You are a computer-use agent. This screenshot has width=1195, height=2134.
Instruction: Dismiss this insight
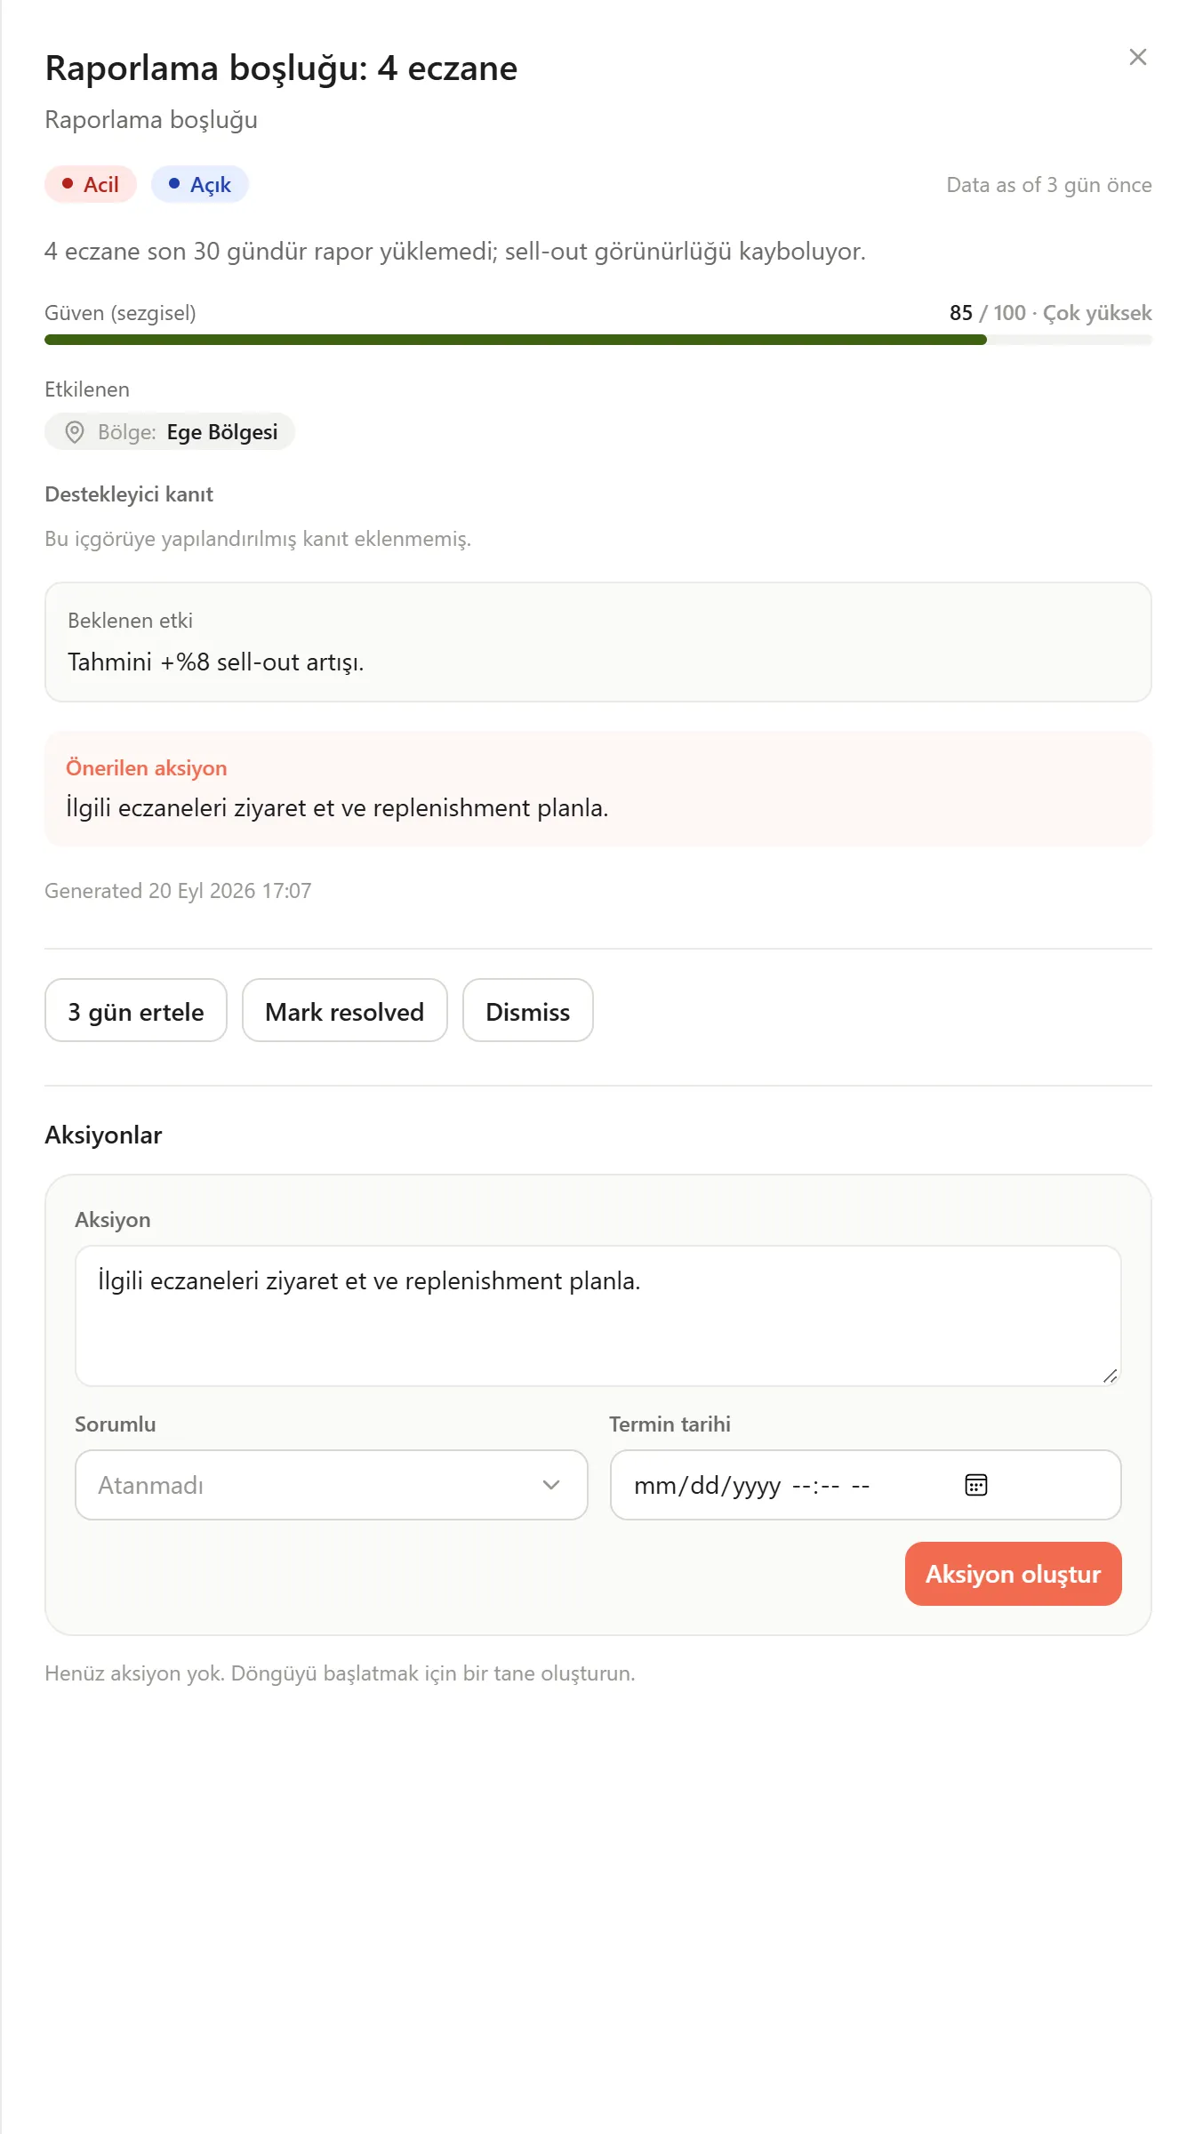527,1010
